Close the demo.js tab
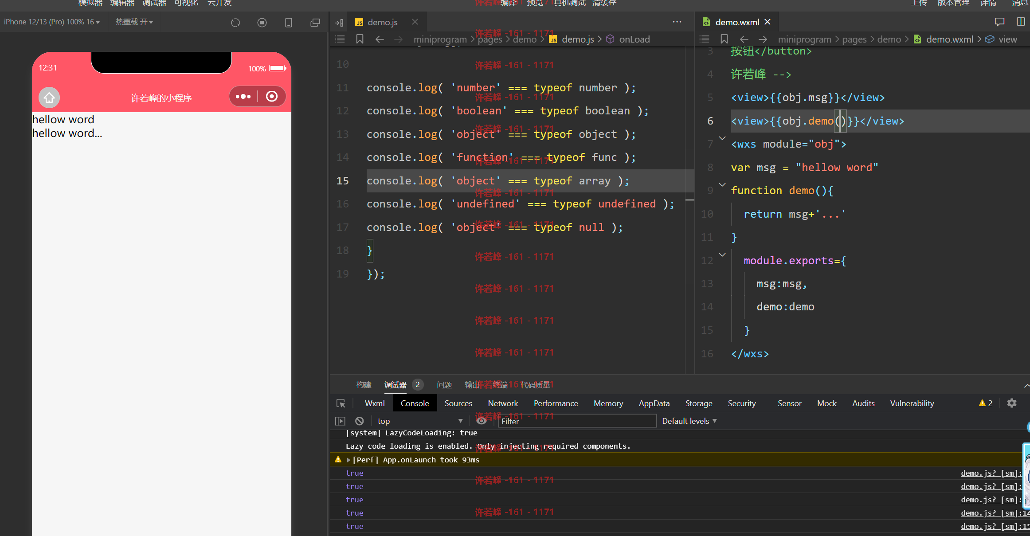Viewport: 1030px width, 536px height. coord(415,22)
